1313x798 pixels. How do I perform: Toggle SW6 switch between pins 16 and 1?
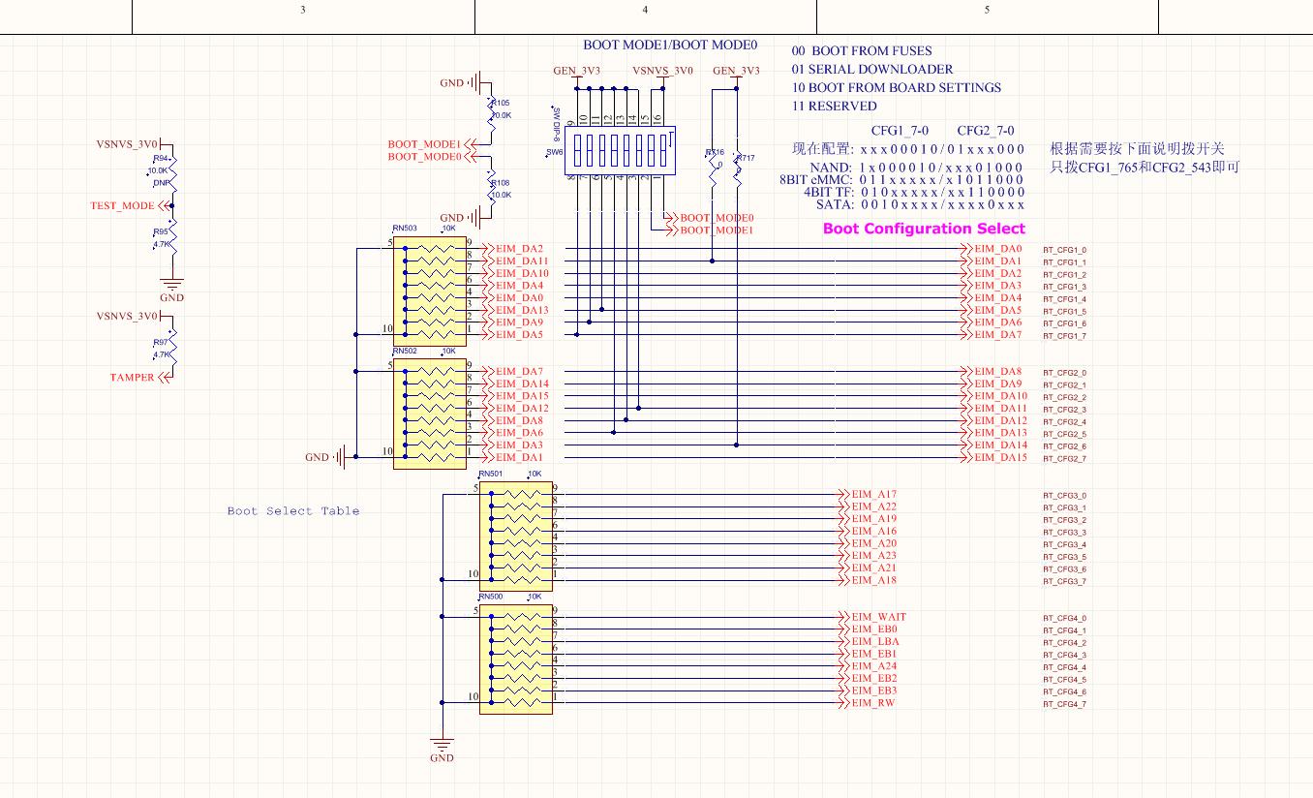[x=661, y=150]
